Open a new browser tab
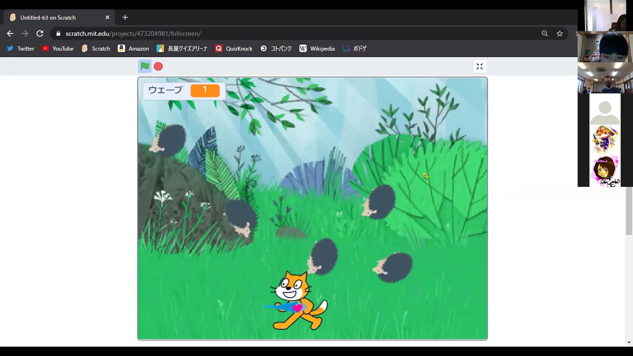633x356 pixels. coord(125,17)
